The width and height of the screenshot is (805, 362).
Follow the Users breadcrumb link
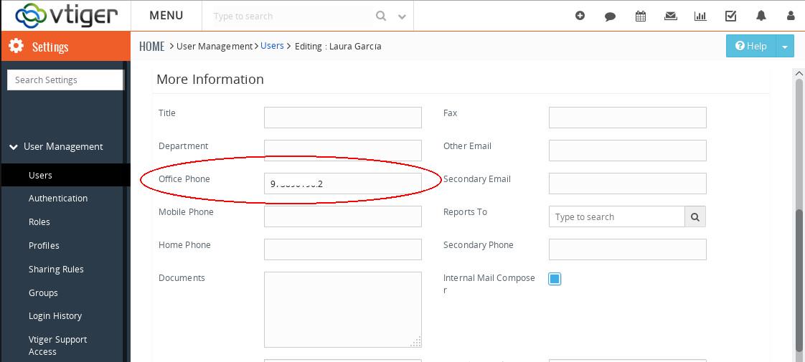272,46
